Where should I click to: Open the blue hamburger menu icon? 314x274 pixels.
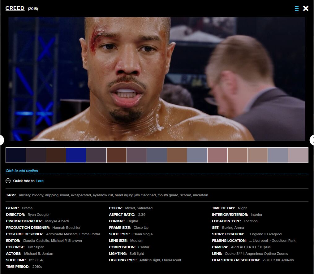pyautogui.click(x=297, y=9)
